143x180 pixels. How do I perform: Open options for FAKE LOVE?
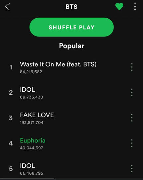pyautogui.click(x=132, y=118)
